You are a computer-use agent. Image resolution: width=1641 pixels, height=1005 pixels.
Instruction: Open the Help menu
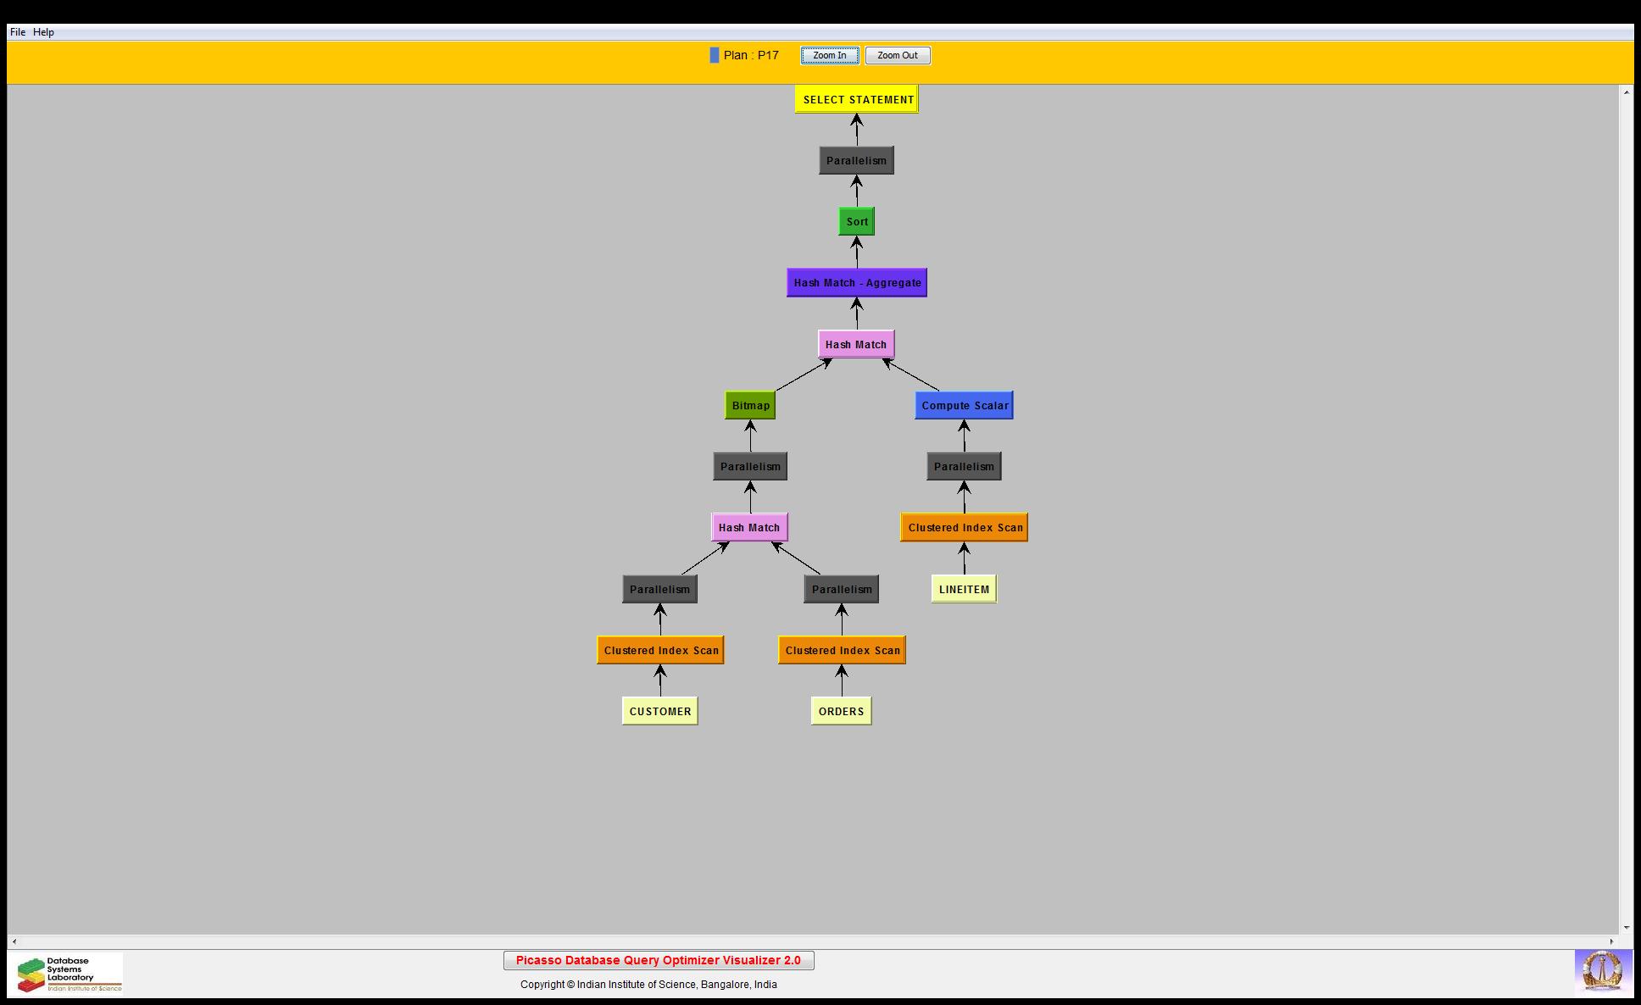[x=43, y=32]
